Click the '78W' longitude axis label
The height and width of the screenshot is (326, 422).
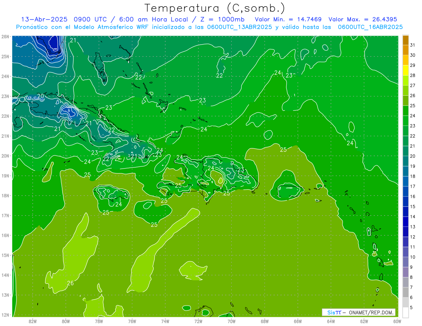click(99, 321)
